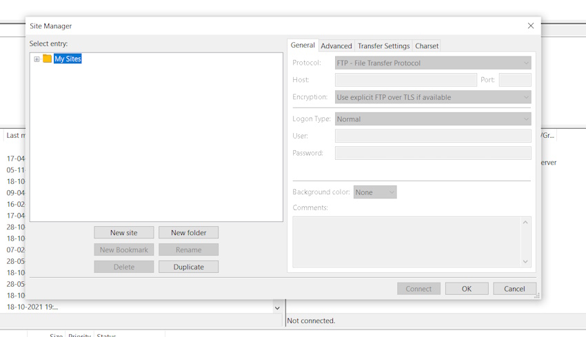Click the Port input field
Viewport: 586px width, 337px height.
pyautogui.click(x=515, y=80)
